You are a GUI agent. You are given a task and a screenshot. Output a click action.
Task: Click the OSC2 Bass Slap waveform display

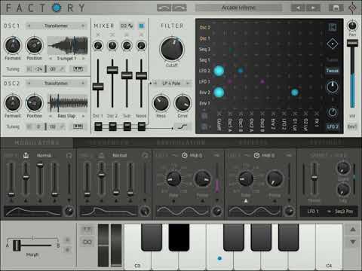(68, 103)
